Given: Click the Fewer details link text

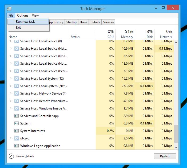Looking at the screenshot, I should [25, 156].
